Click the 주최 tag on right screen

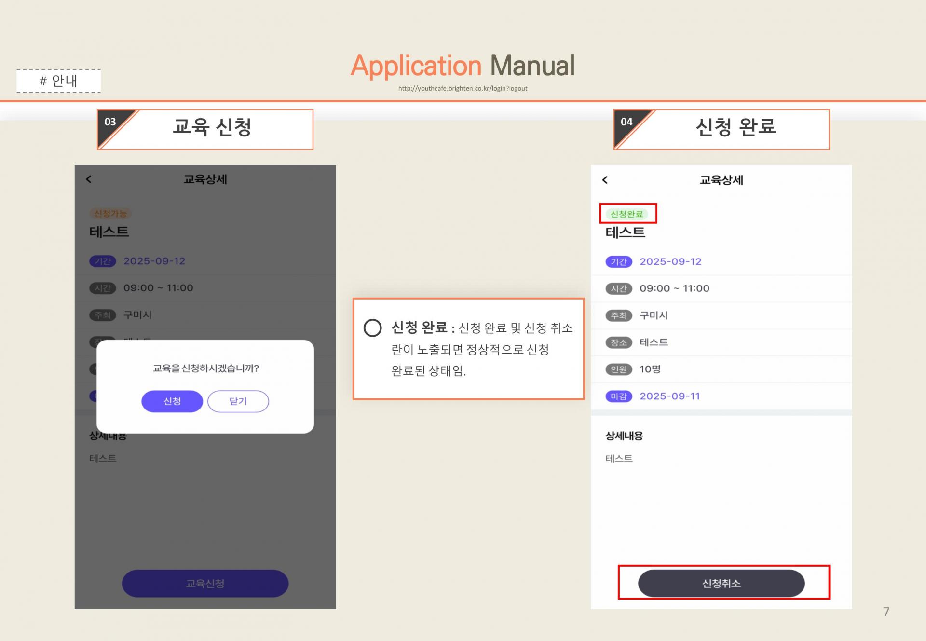coord(618,315)
